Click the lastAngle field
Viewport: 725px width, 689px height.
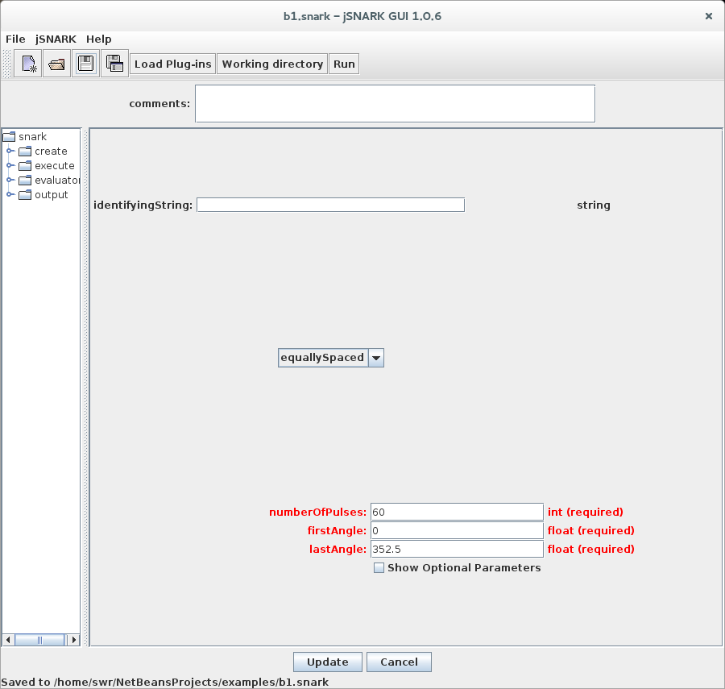[457, 549]
